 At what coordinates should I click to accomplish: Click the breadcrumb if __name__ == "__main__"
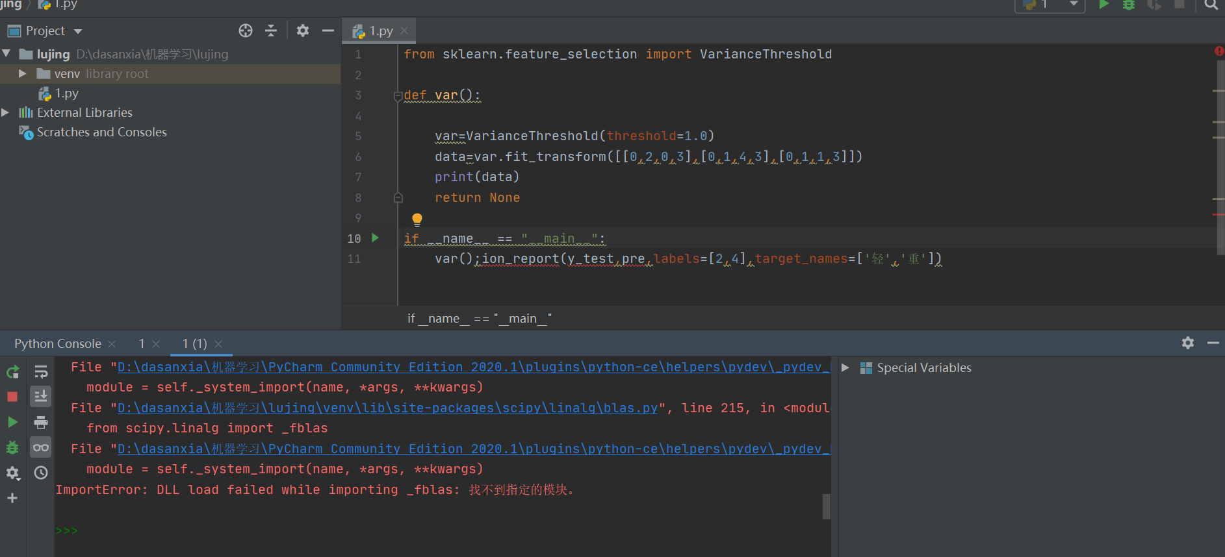point(480,318)
